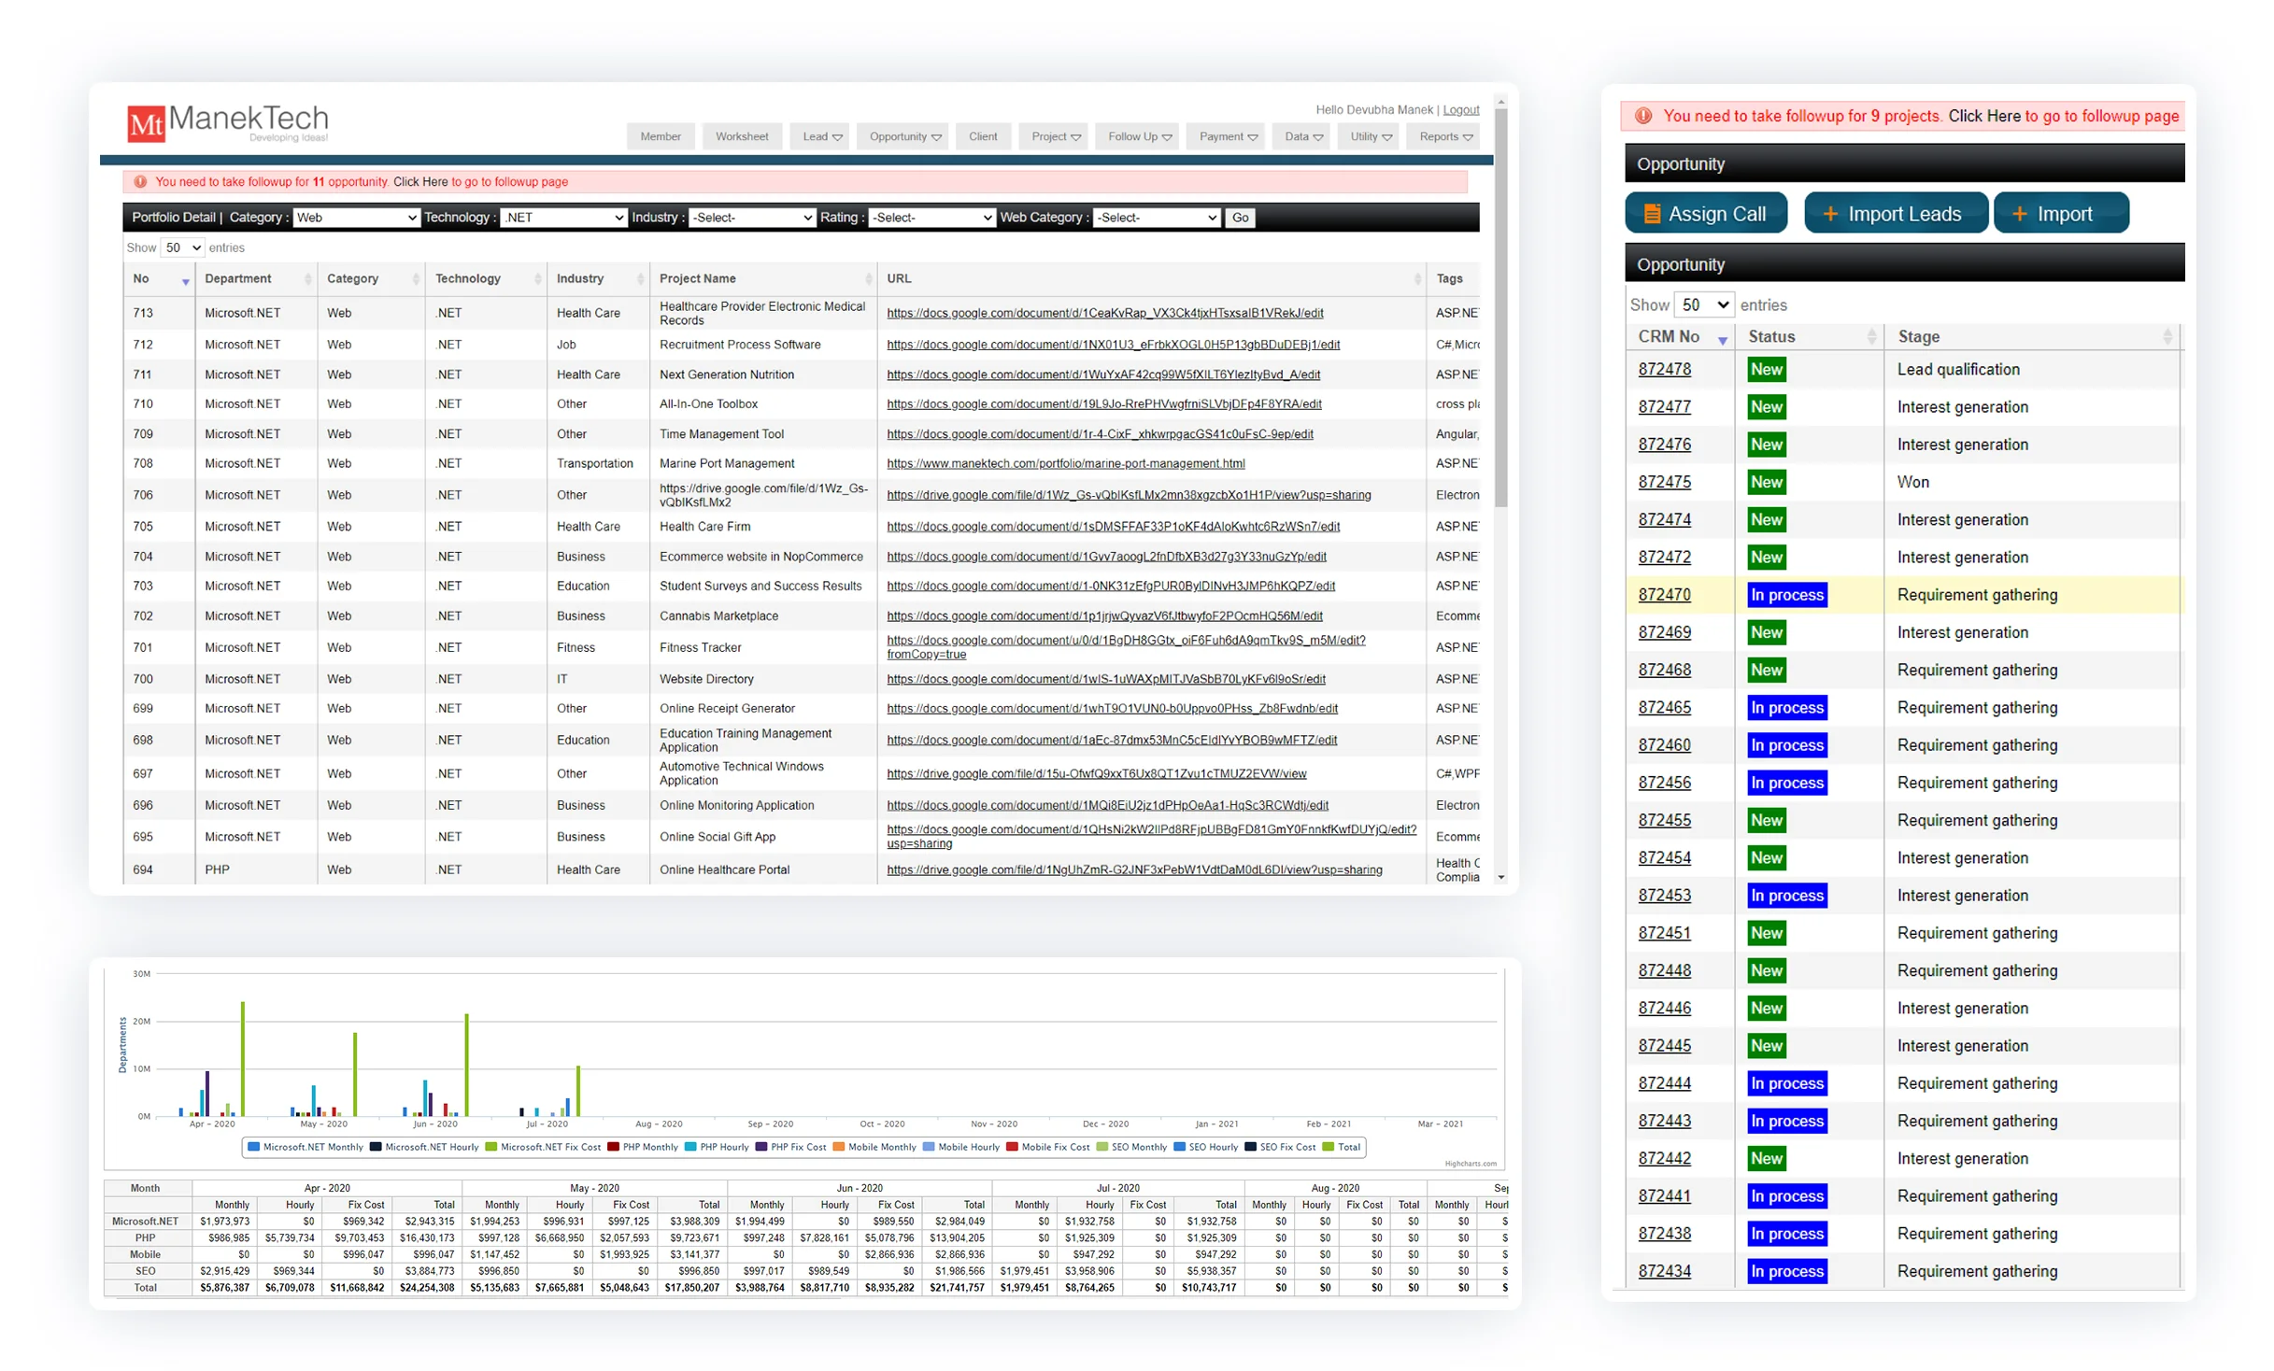Toggle SEO Monthly legend series
The image size is (2274, 1371).
coord(1132,1149)
